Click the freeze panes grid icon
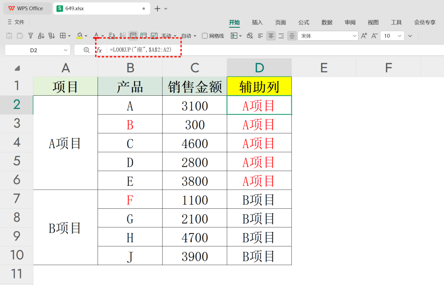The height and width of the screenshot is (285, 444). tap(234, 36)
